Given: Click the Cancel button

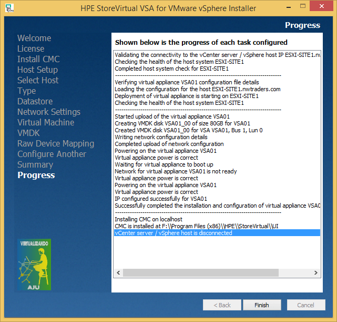Looking at the screenshot, I should point(305,305).
